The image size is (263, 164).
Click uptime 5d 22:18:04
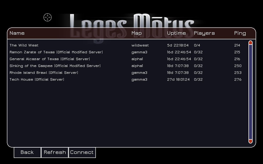pyautogui.click(x=178, y=45)
